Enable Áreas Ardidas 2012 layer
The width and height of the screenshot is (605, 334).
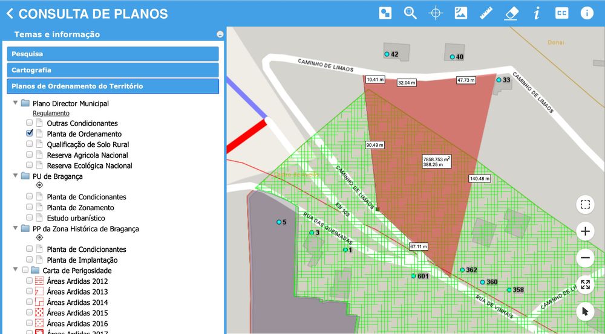[x=29, y=280]
